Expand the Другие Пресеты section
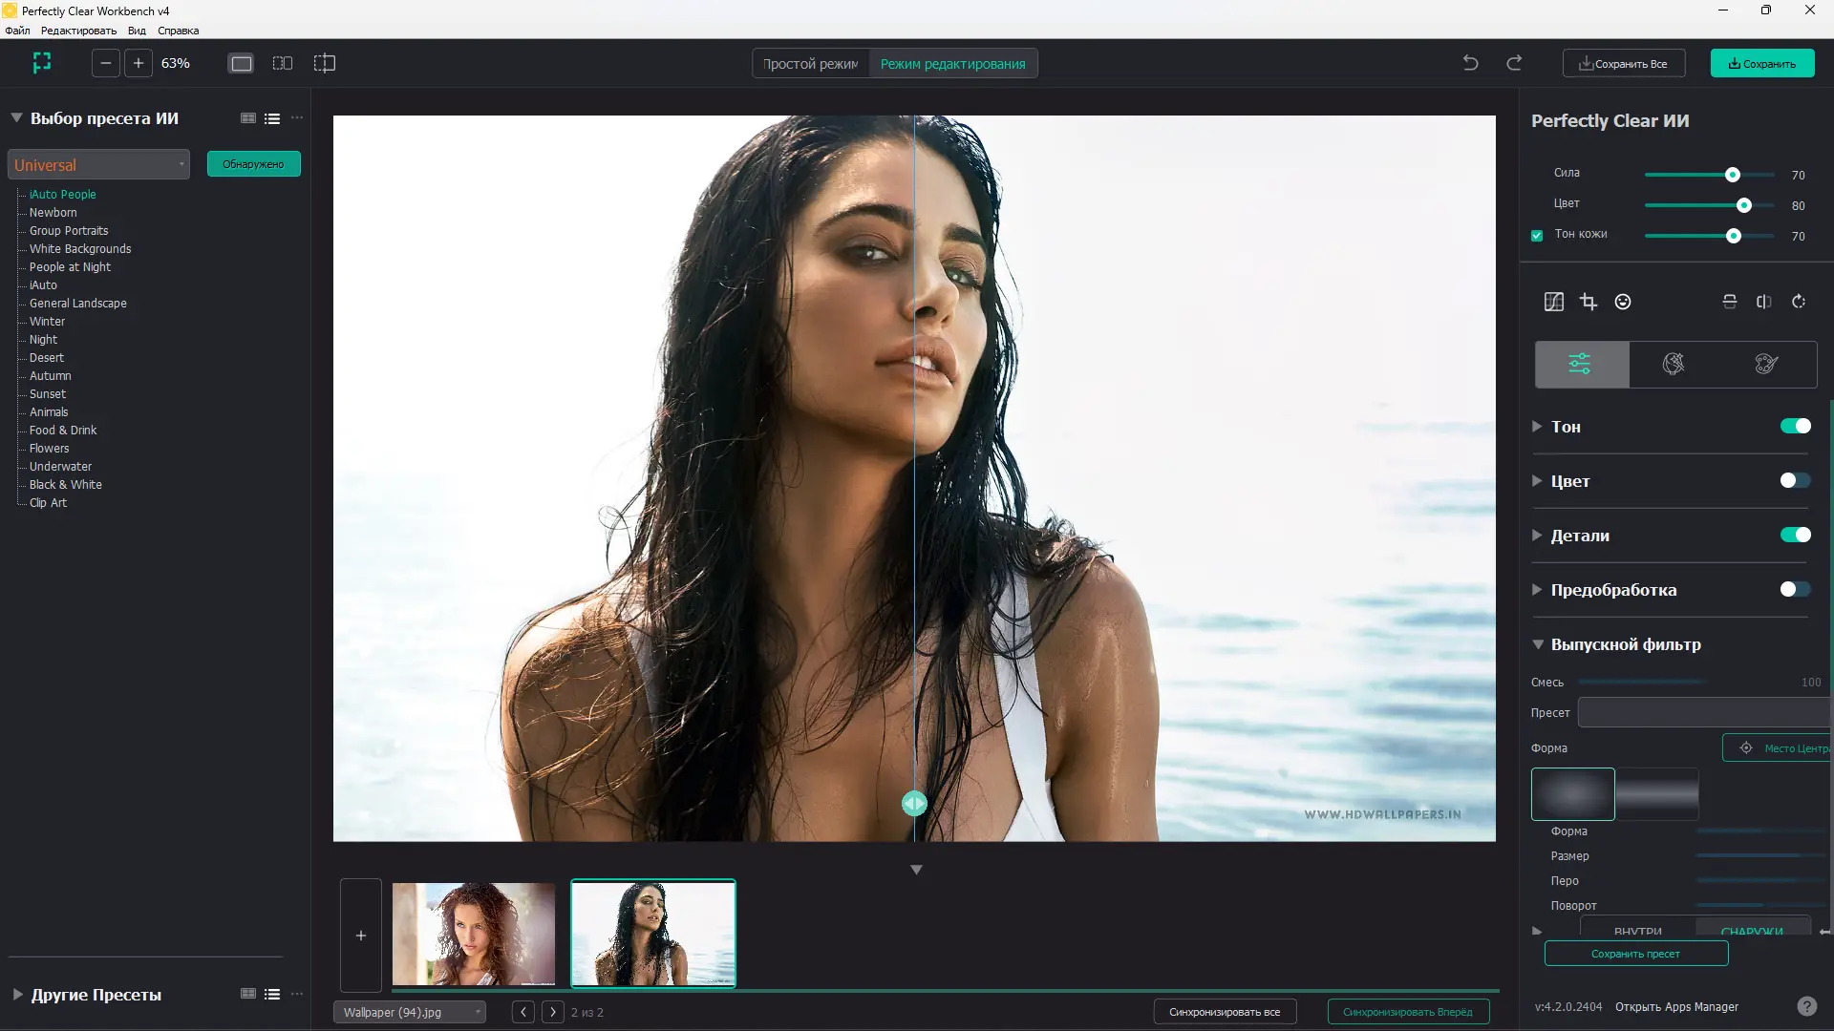 point(17,994)
